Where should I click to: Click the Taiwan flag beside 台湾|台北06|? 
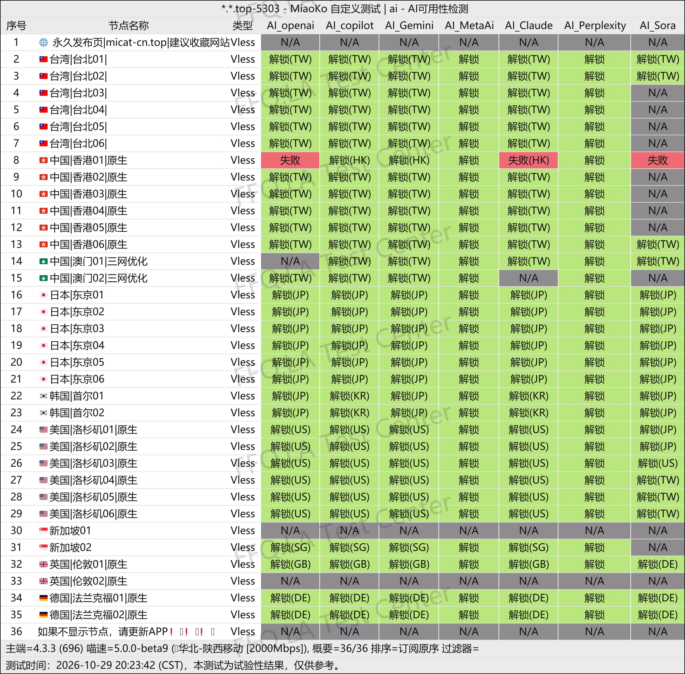tap(43, 143)
